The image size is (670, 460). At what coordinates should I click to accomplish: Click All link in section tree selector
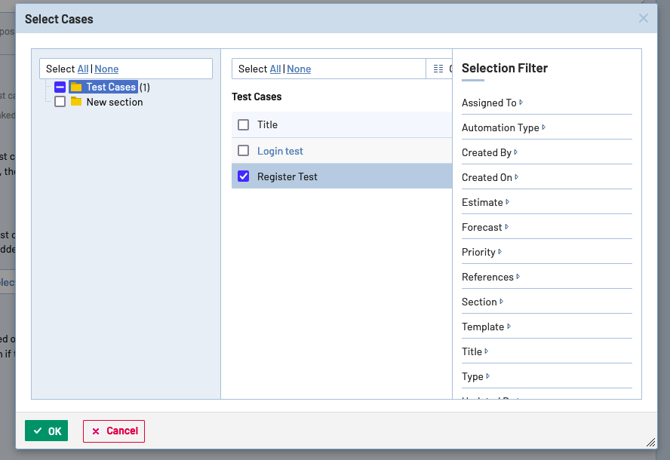tap(83, 69)
